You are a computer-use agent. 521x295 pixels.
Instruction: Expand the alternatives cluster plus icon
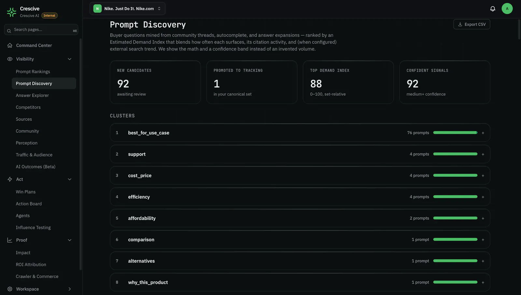point(483,261)
